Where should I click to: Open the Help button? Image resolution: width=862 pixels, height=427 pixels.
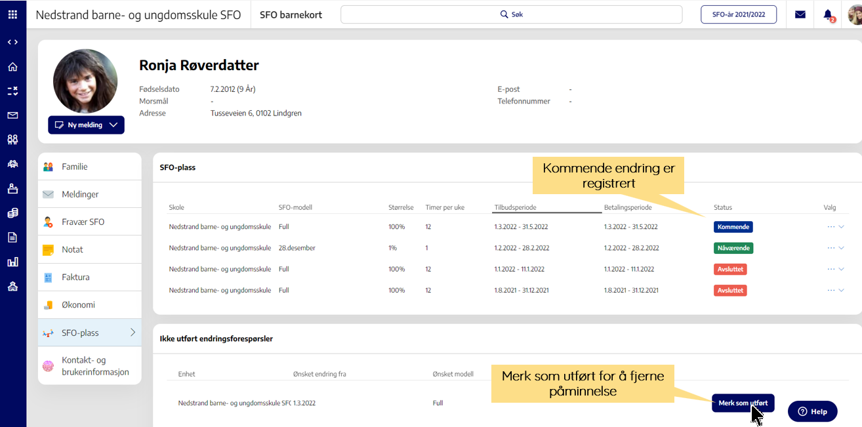pyautogui.click(x=812, y=411)
